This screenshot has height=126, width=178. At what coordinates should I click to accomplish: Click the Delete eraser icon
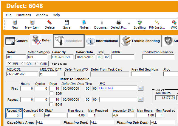pyautogui.click(x=49, y=22)
